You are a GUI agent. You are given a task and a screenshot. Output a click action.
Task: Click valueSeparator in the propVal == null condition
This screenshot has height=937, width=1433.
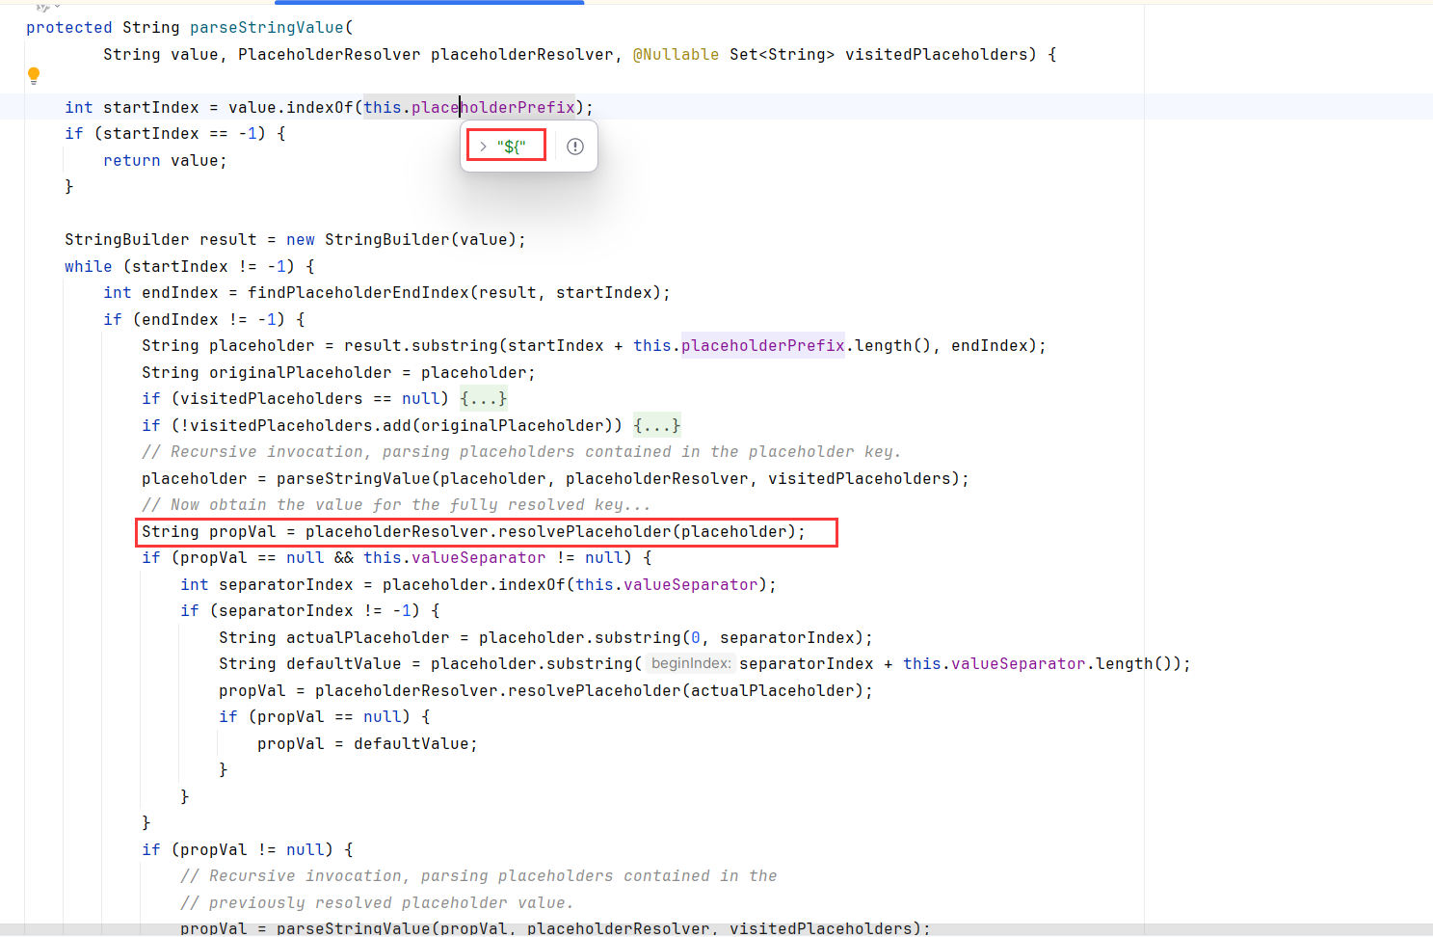tap(479, 558)
